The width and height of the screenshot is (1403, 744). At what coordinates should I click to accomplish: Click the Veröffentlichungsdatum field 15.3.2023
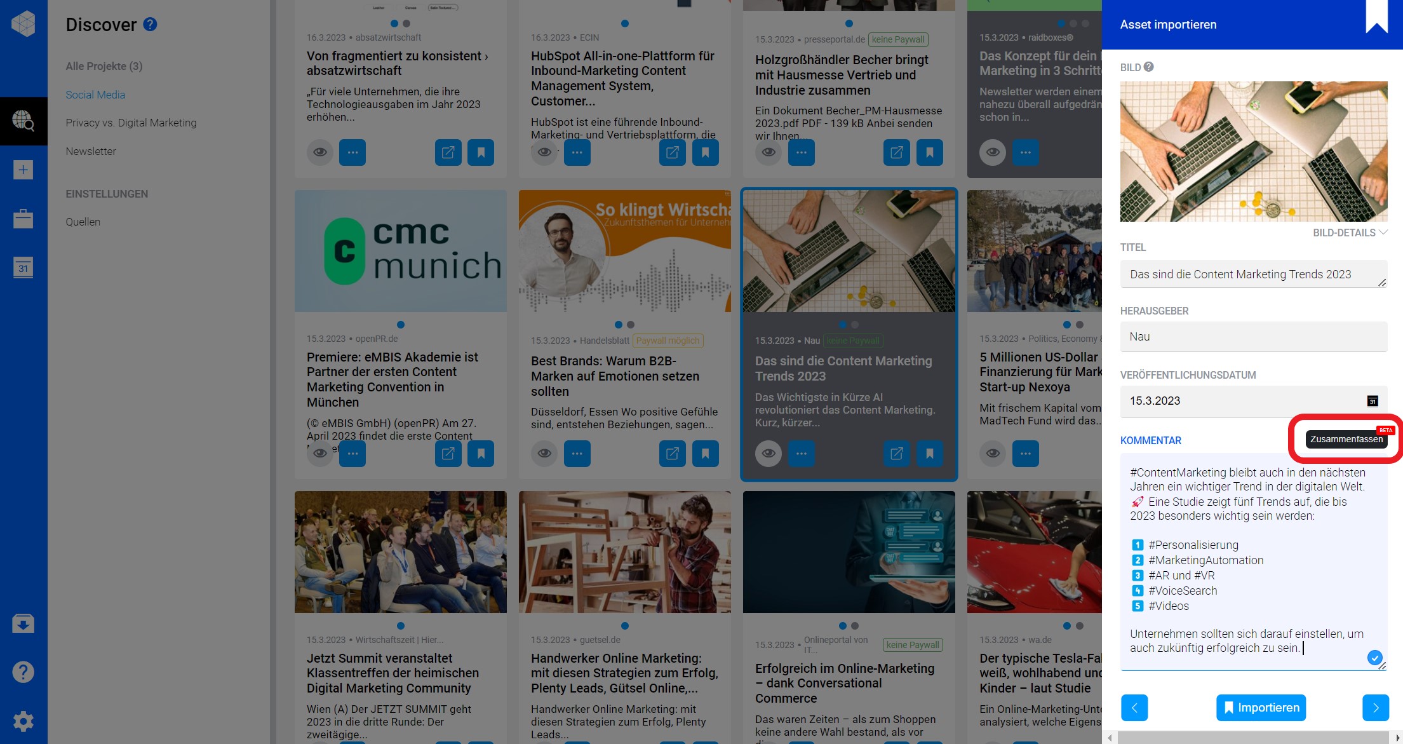[x=1254, y=401]
